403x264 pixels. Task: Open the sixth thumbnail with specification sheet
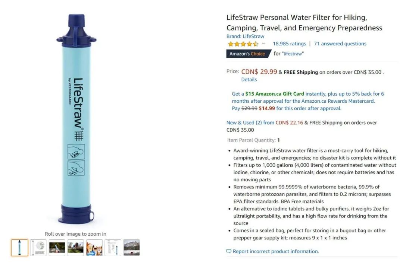click(113, 248)
